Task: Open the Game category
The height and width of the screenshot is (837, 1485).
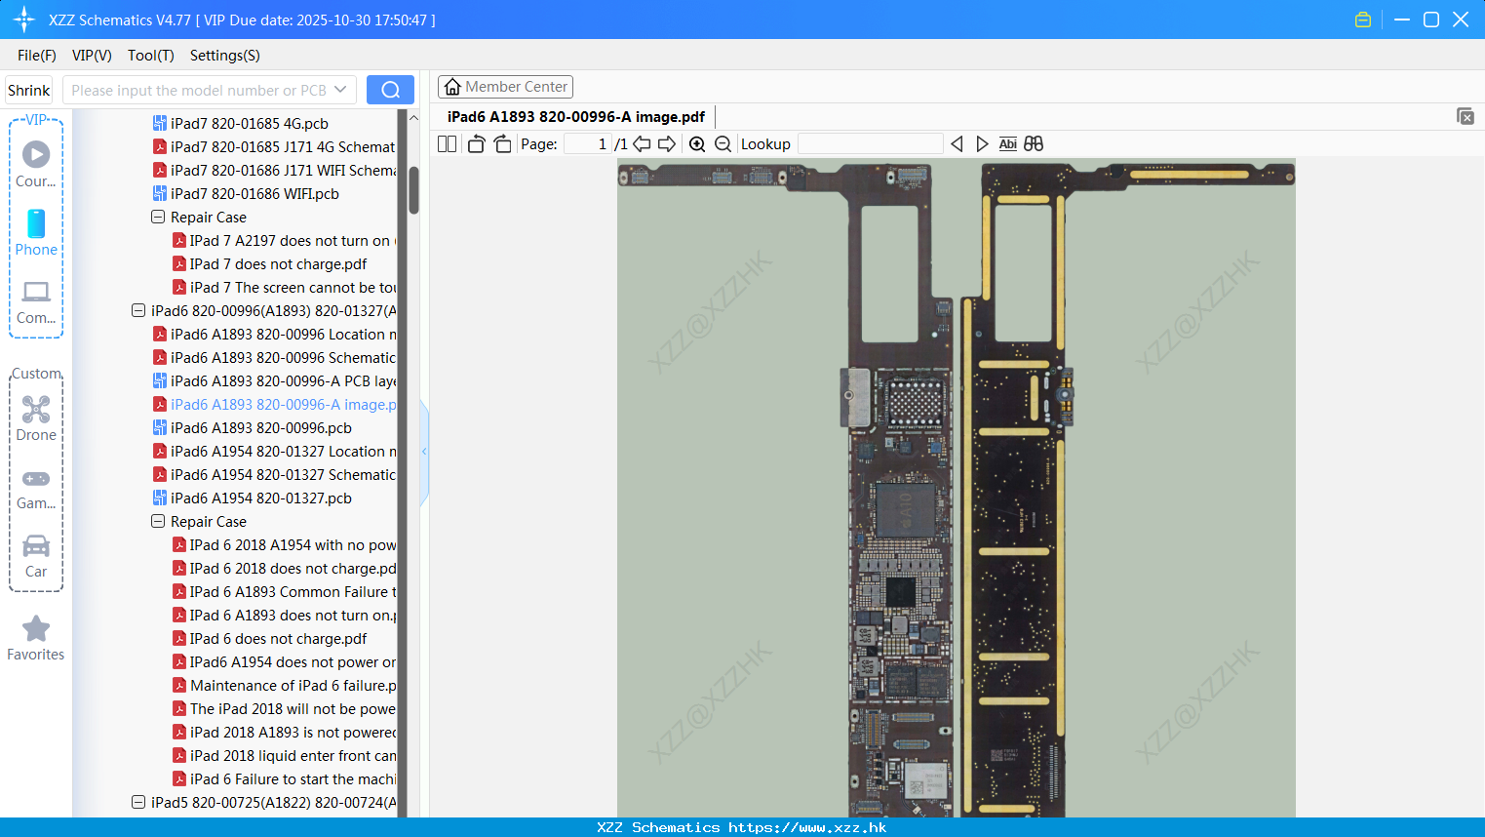Action: pyautogui.click(x=36, y=490)
